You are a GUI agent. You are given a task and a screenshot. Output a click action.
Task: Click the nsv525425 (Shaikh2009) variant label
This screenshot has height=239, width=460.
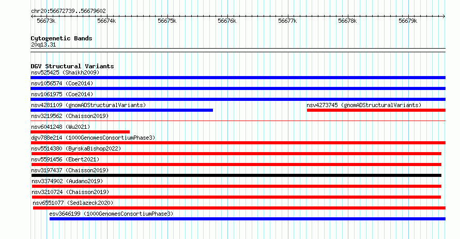click(x=65, y=72)
